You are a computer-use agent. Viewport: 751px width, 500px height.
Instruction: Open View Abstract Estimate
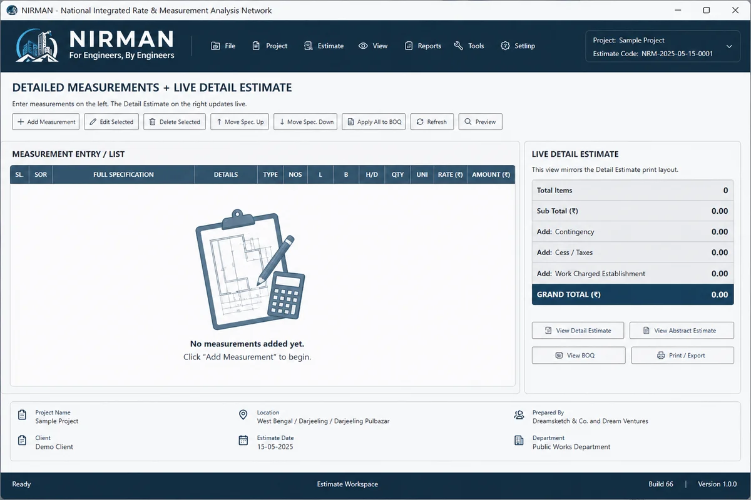click(682, 330)
